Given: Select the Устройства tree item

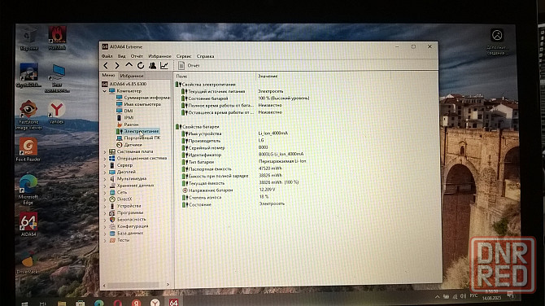Looking at the screenshot, I should tap(125, 206).
